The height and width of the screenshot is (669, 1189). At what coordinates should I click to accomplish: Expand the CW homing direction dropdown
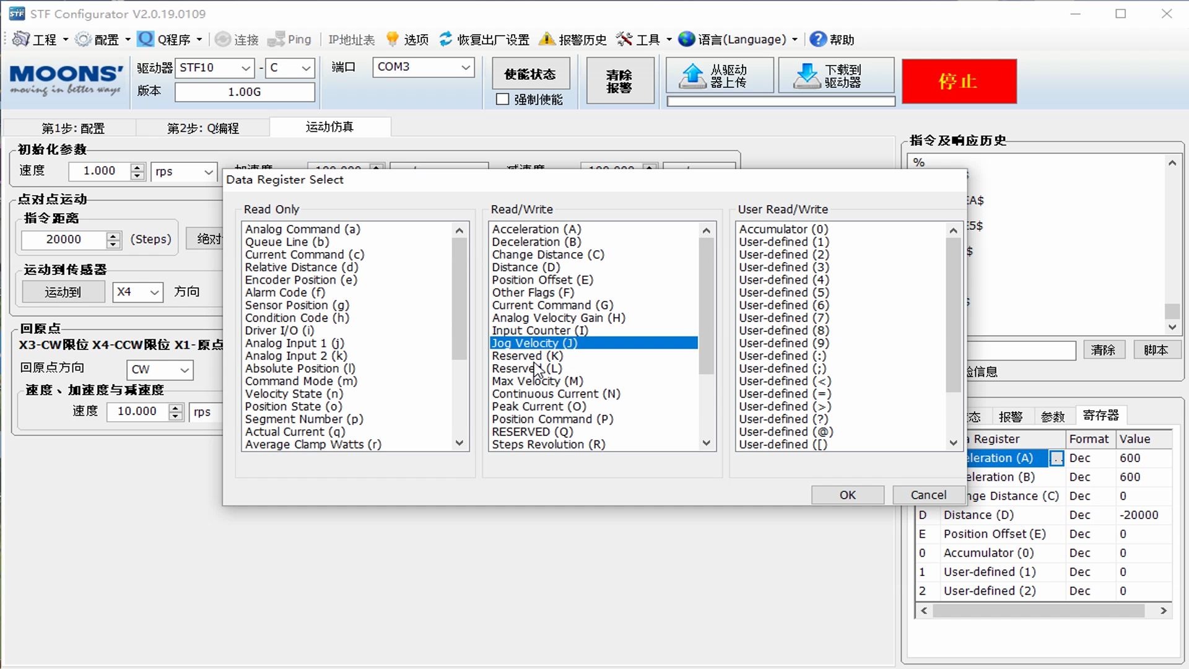click(x=185, y=370)
